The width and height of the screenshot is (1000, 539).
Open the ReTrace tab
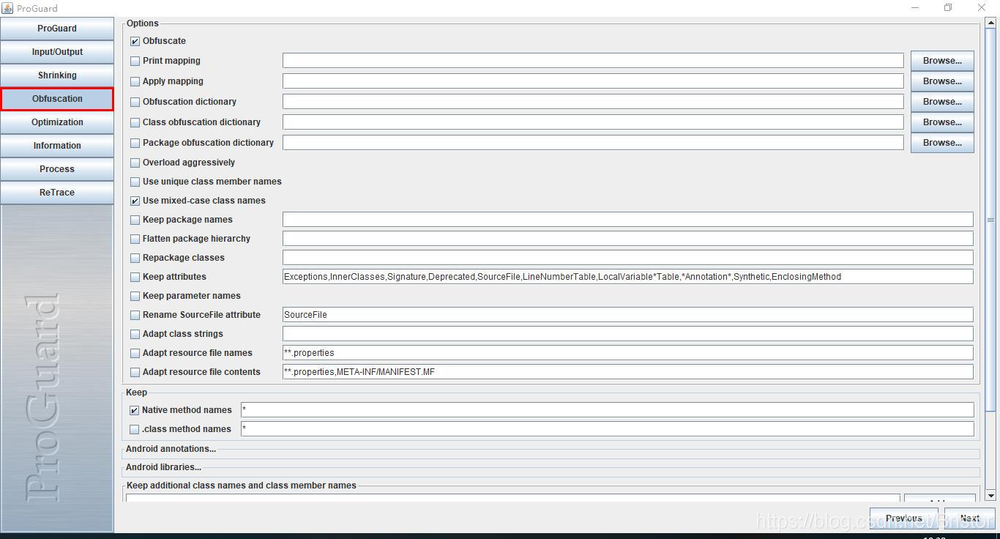pyautogui.click(x=57, y=193)
